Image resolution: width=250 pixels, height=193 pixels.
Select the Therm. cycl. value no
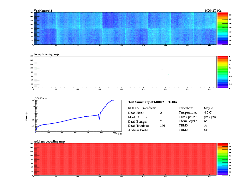pyautogui.click(x=205, y=121)
